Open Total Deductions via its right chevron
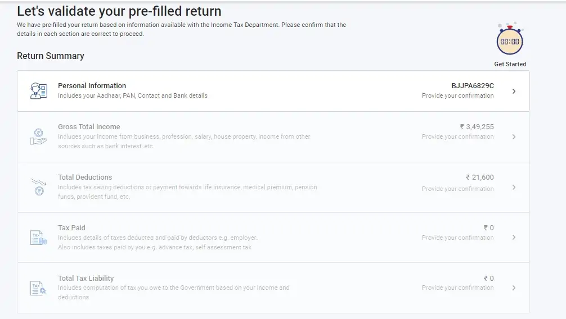 (x=514, y=187)
